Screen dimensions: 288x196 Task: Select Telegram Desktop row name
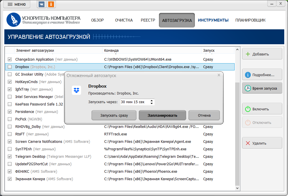tap(30, 157)
